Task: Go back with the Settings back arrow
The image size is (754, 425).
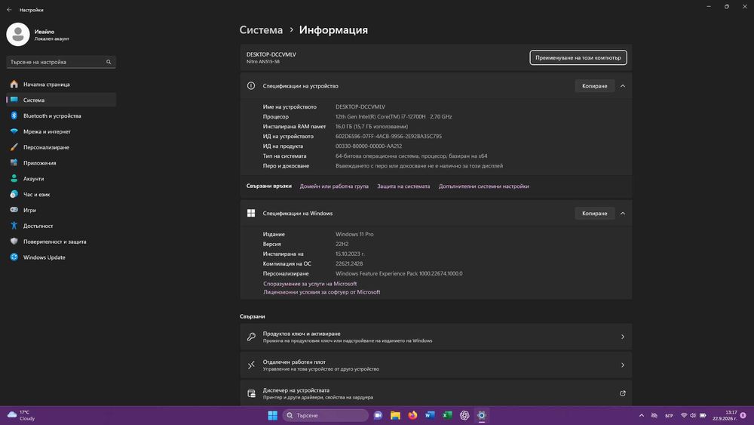Action: [x=9, y=10]
